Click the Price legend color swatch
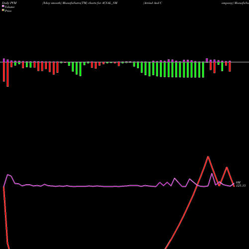Image resolution: width=249 pixels, height=249 pixels. point(3,10)
